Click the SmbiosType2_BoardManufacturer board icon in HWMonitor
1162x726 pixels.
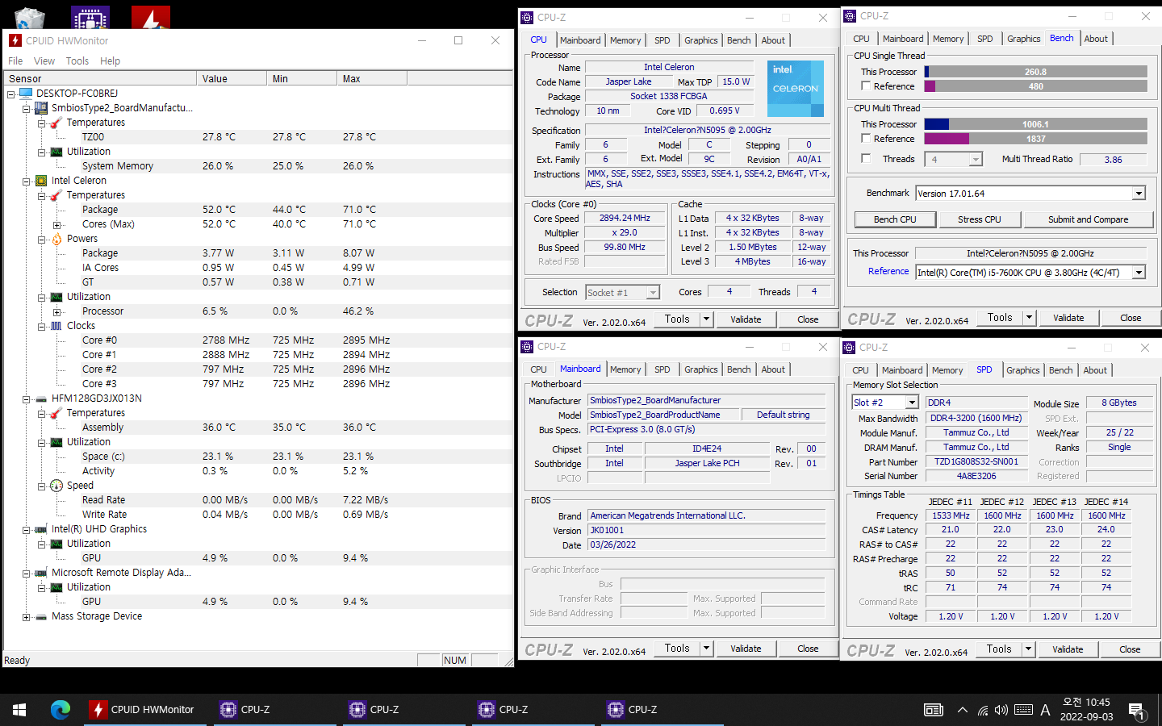41,108
